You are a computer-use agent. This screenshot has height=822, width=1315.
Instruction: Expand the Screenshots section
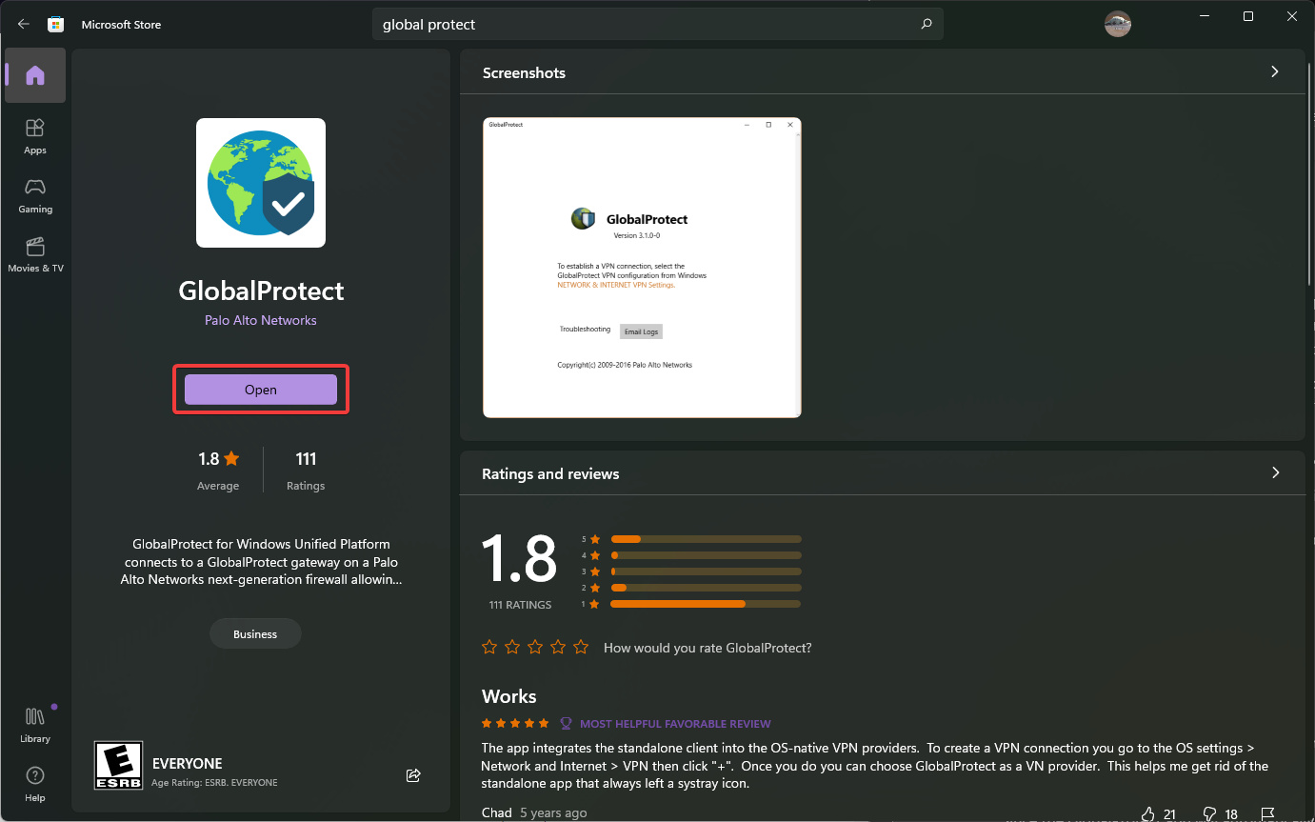point(1275,72)
